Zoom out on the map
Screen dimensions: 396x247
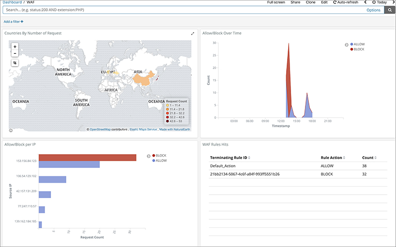tap(15, 53)
